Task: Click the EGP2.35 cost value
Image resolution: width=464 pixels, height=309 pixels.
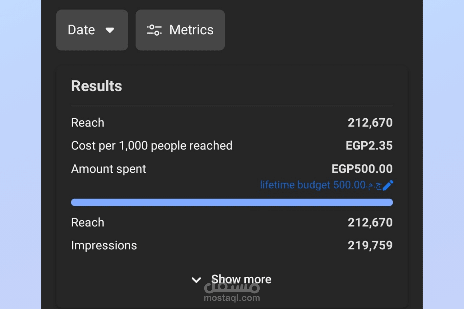Action: coord(369,146)
